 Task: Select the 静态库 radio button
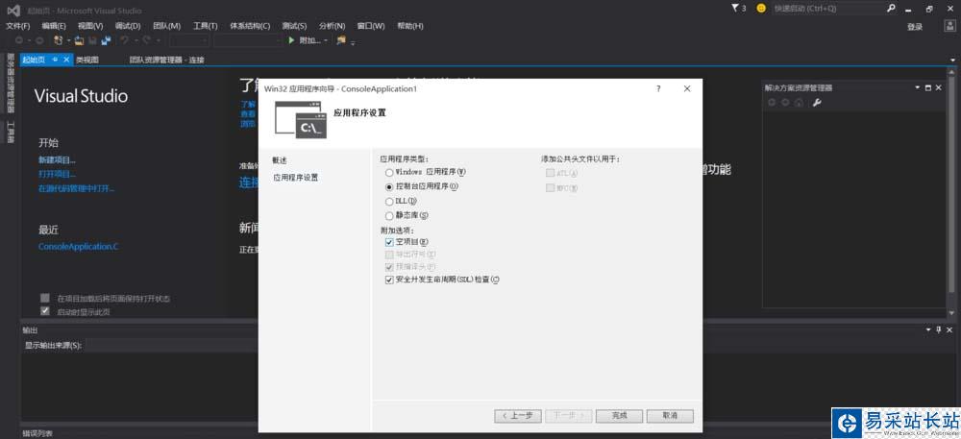coord(389,216)
